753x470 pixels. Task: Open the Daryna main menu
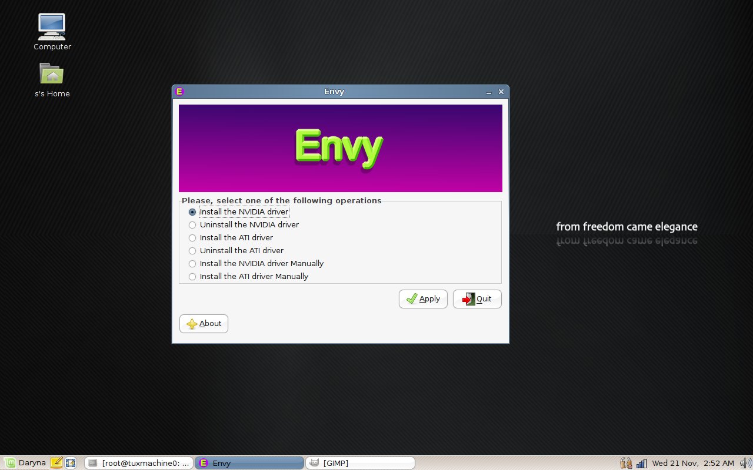[24, 463]
